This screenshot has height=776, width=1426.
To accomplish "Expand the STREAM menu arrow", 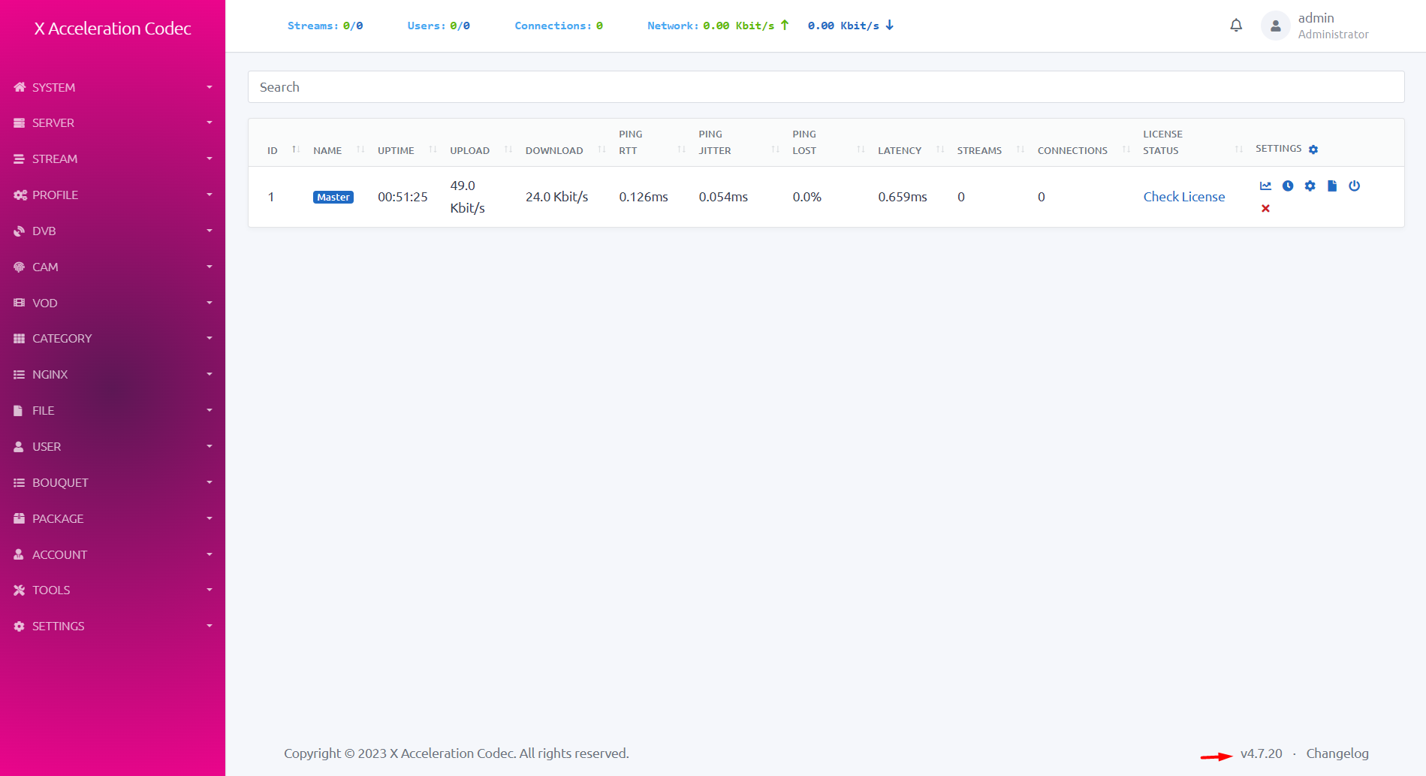I will coord(210,159).
